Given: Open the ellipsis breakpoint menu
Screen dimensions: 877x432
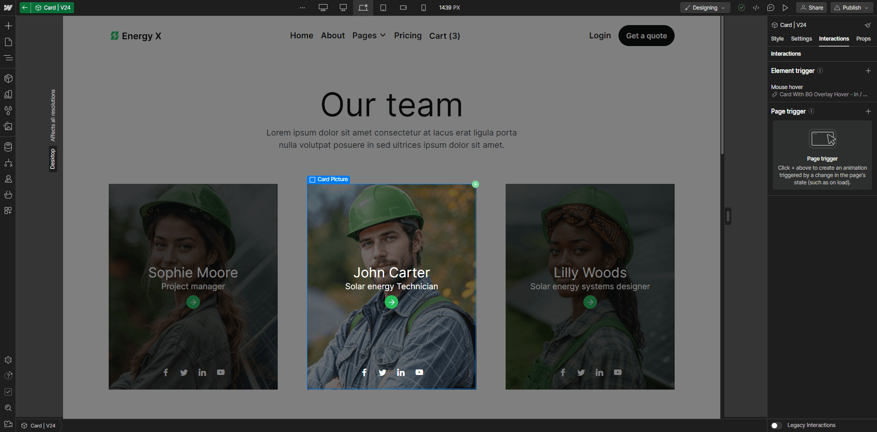Looking at the screenshot, I should click(302, 8).
